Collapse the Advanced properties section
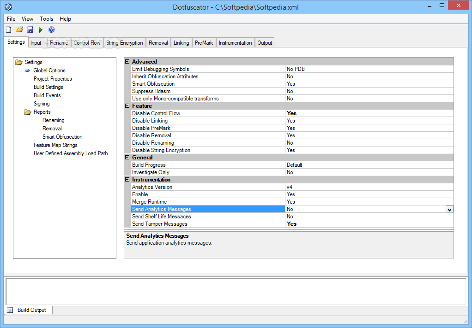472x328 pixels. tap(127, 61)
